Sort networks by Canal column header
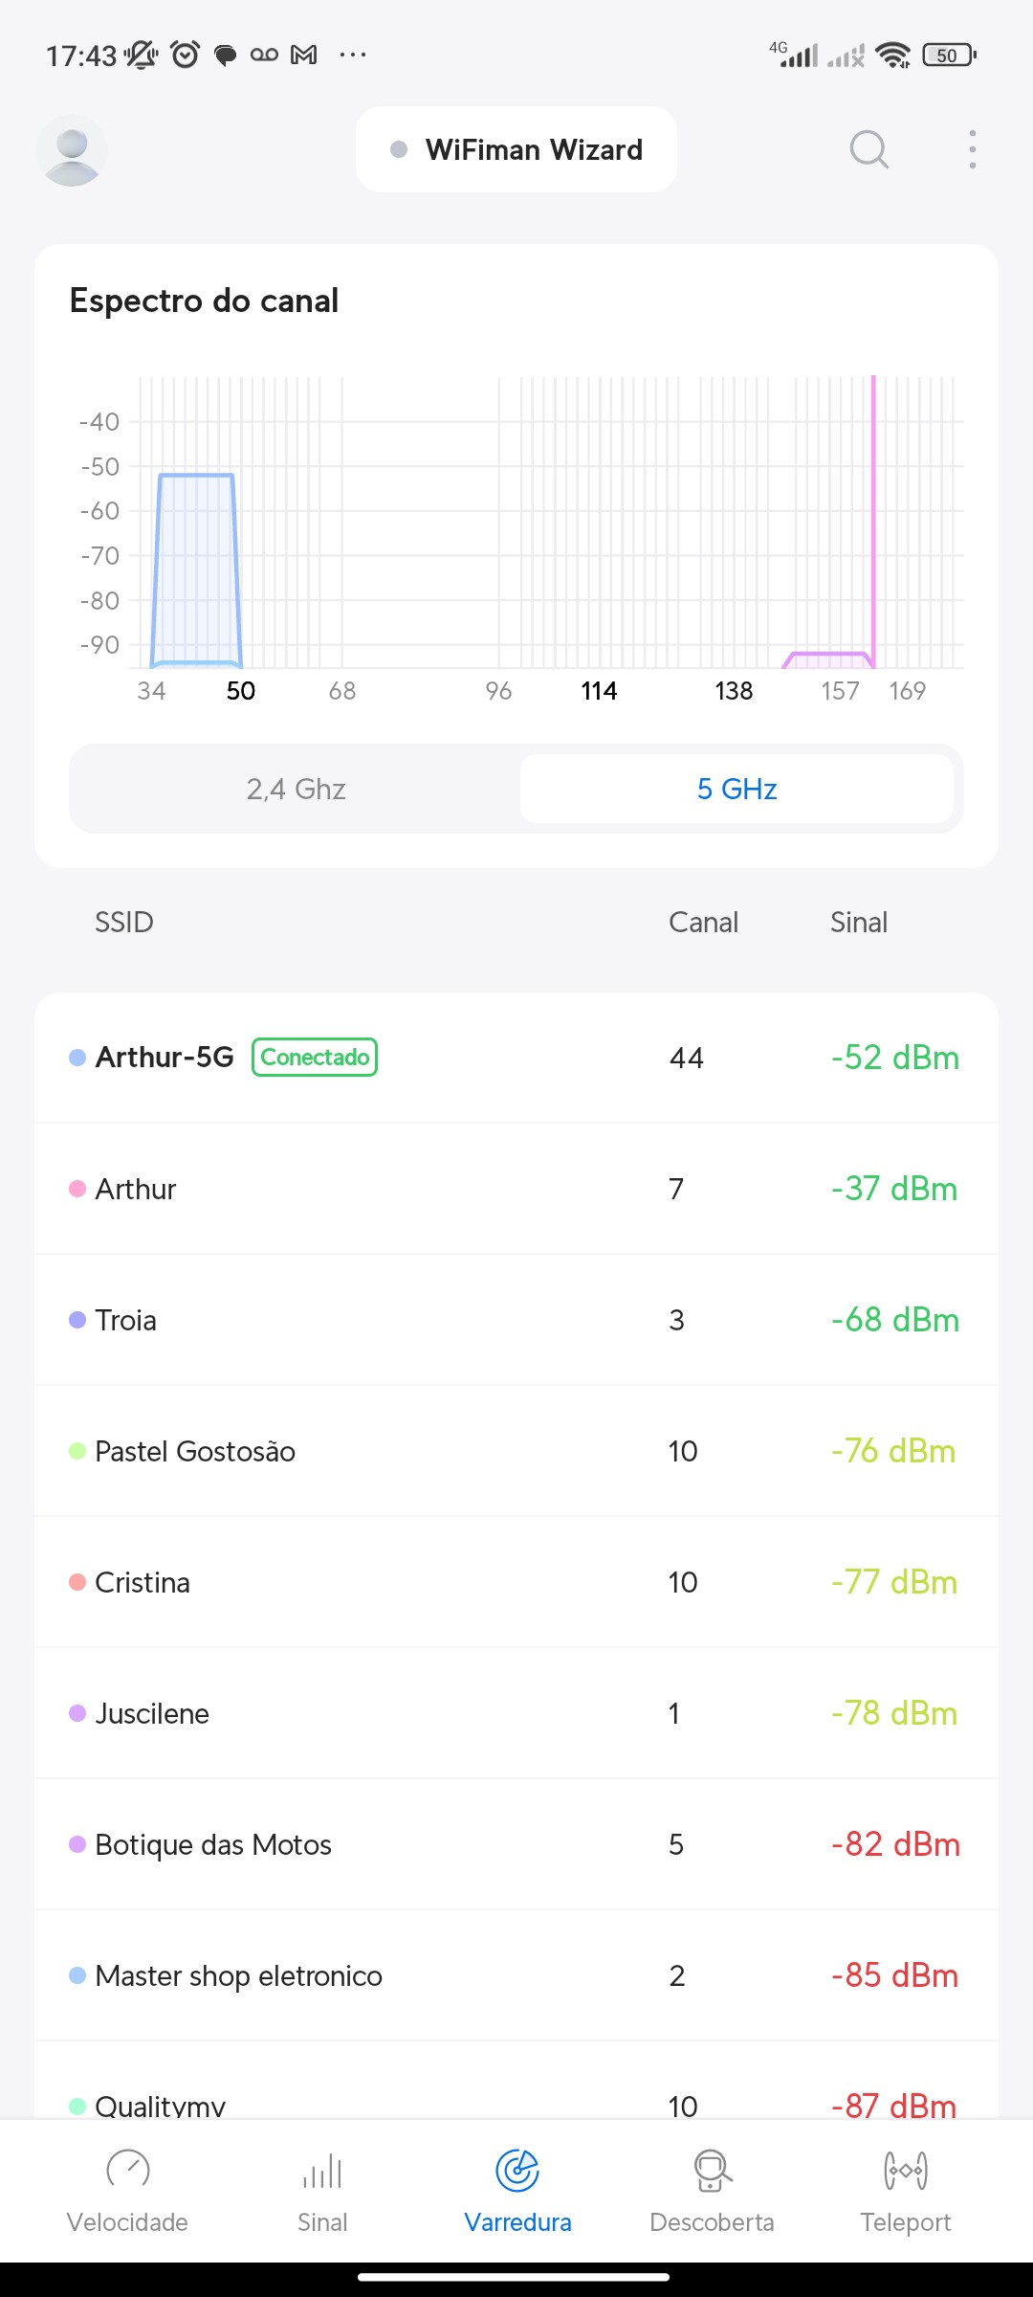The width and height of the screenshot is (1033, 2297). coord(703,922)
